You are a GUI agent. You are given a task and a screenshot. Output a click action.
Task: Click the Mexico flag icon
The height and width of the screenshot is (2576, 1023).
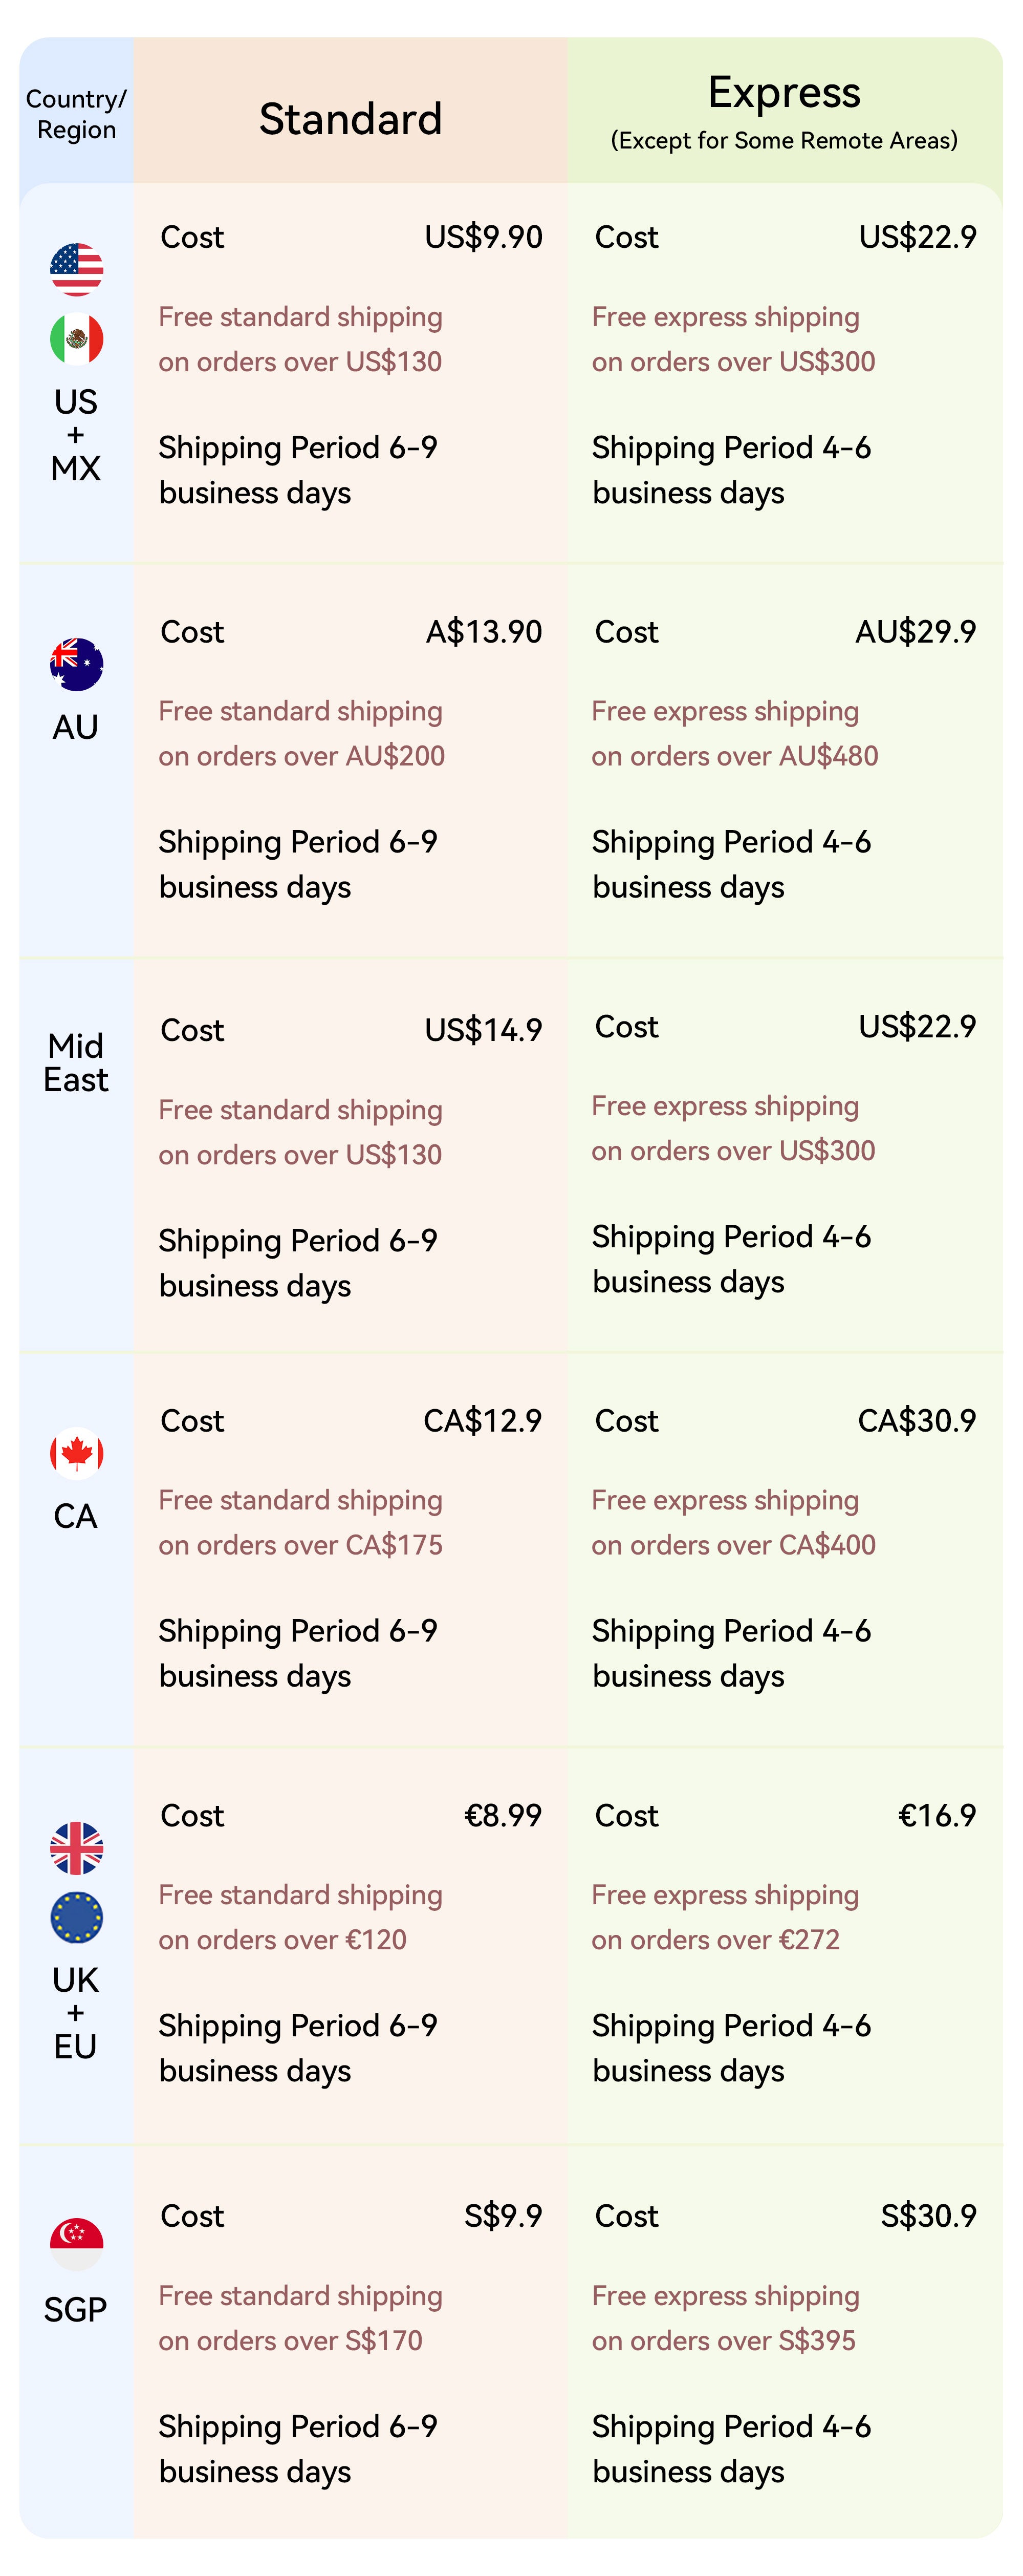click(77, 339)
